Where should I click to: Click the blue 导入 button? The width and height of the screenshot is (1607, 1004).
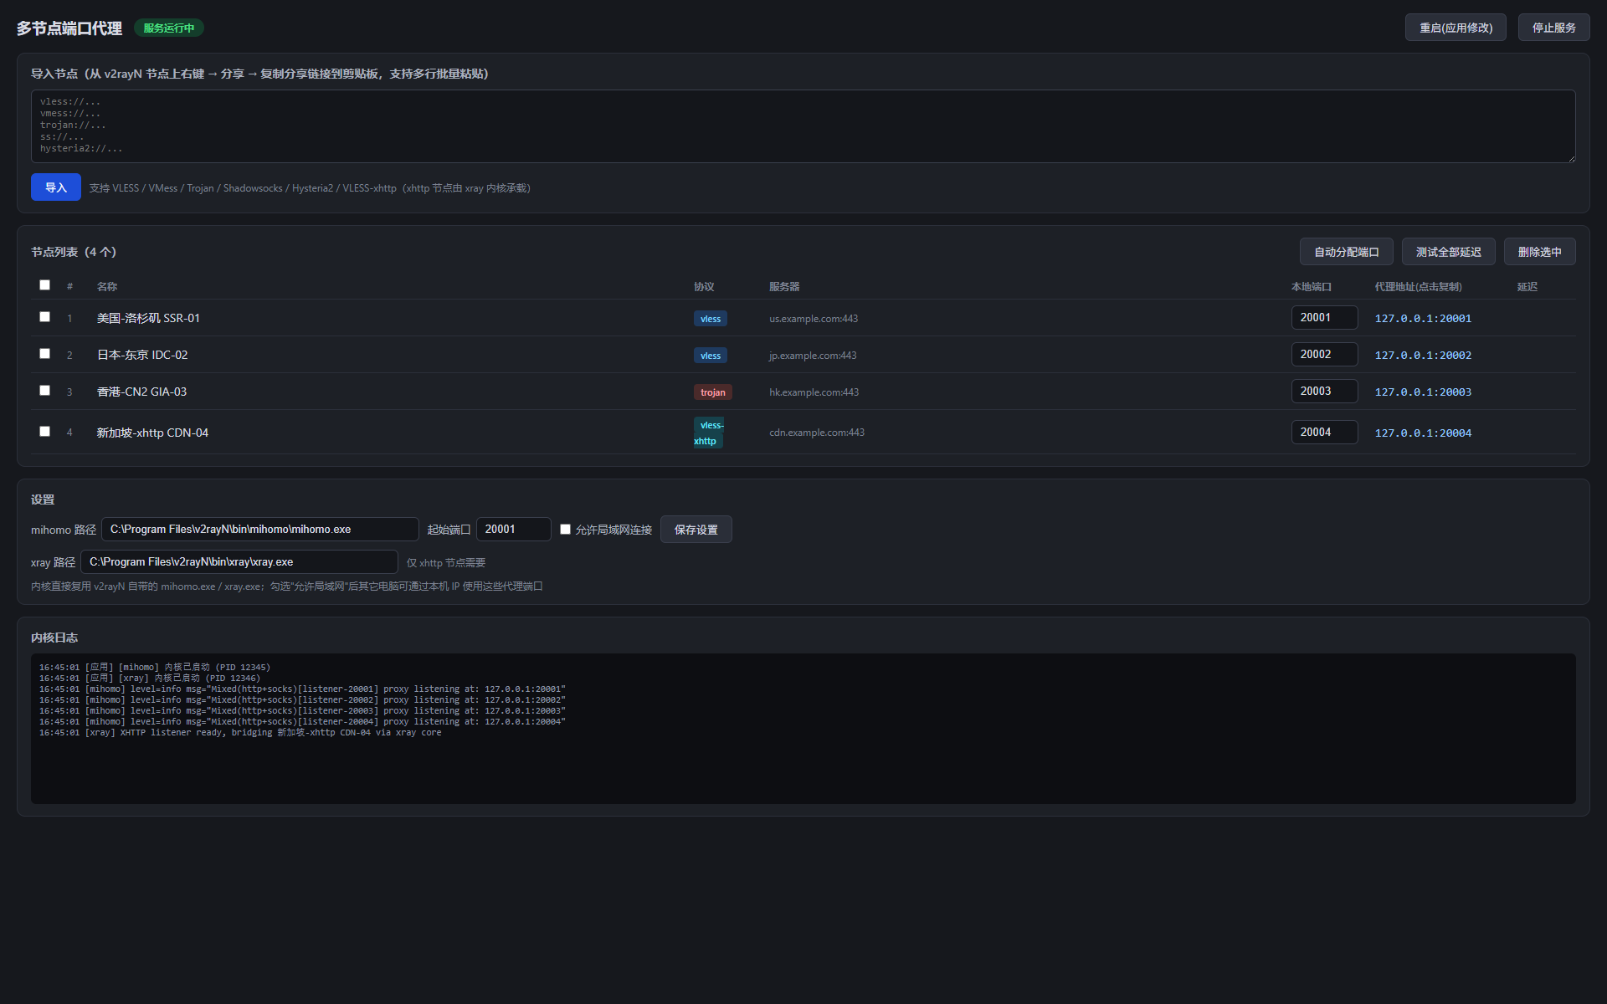(56, 187)
